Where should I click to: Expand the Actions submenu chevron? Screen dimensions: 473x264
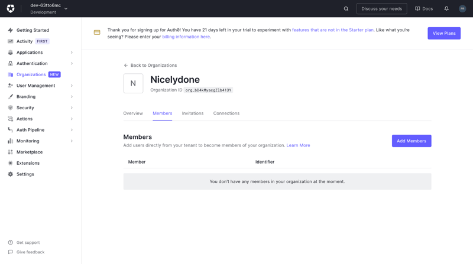(72, 119)
